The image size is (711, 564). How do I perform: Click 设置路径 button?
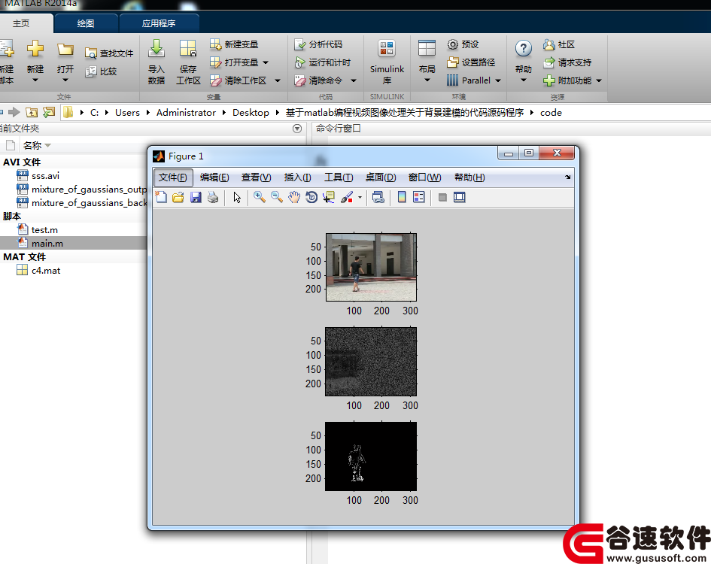(471, 62)
